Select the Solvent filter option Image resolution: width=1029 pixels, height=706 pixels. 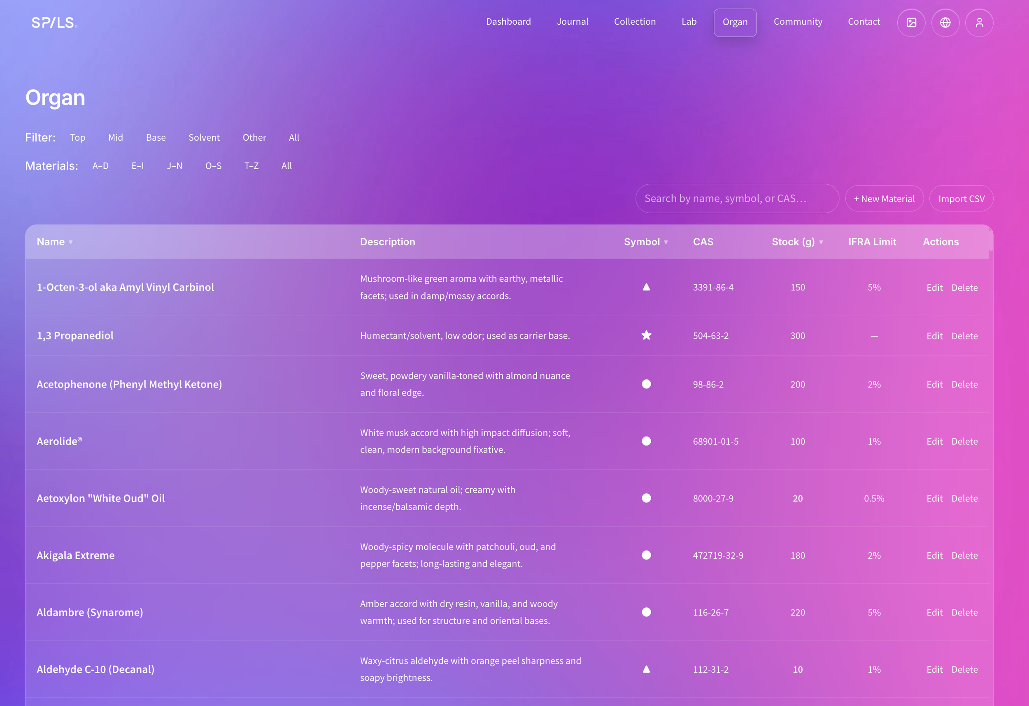[x=204, y=138]
